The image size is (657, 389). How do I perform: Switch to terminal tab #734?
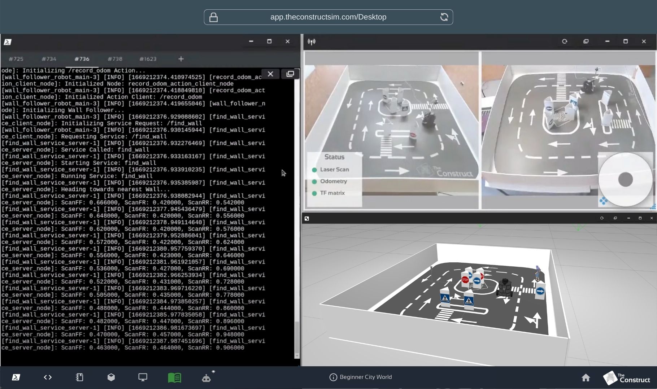coord(49,59)
